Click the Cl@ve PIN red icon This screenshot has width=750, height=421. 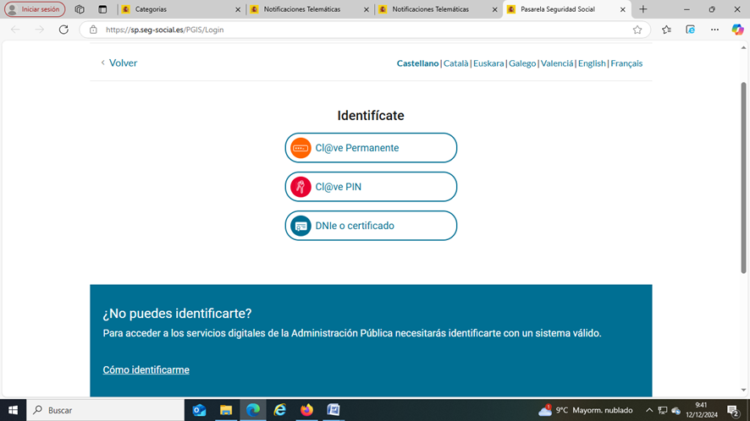pyautogui.click(x=301, y=187)
